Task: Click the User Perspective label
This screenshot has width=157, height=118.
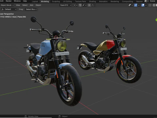Action: click(x=7, y=14)
